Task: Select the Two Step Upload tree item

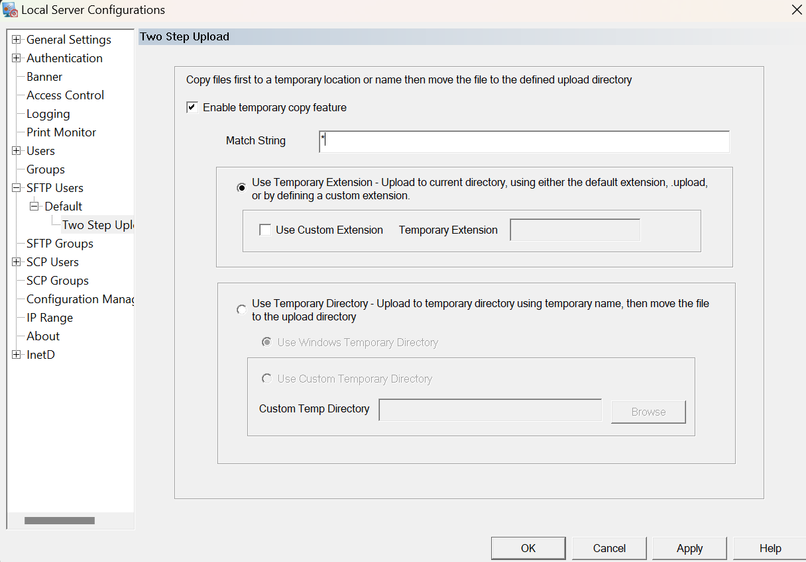Action: click(98, 225)
